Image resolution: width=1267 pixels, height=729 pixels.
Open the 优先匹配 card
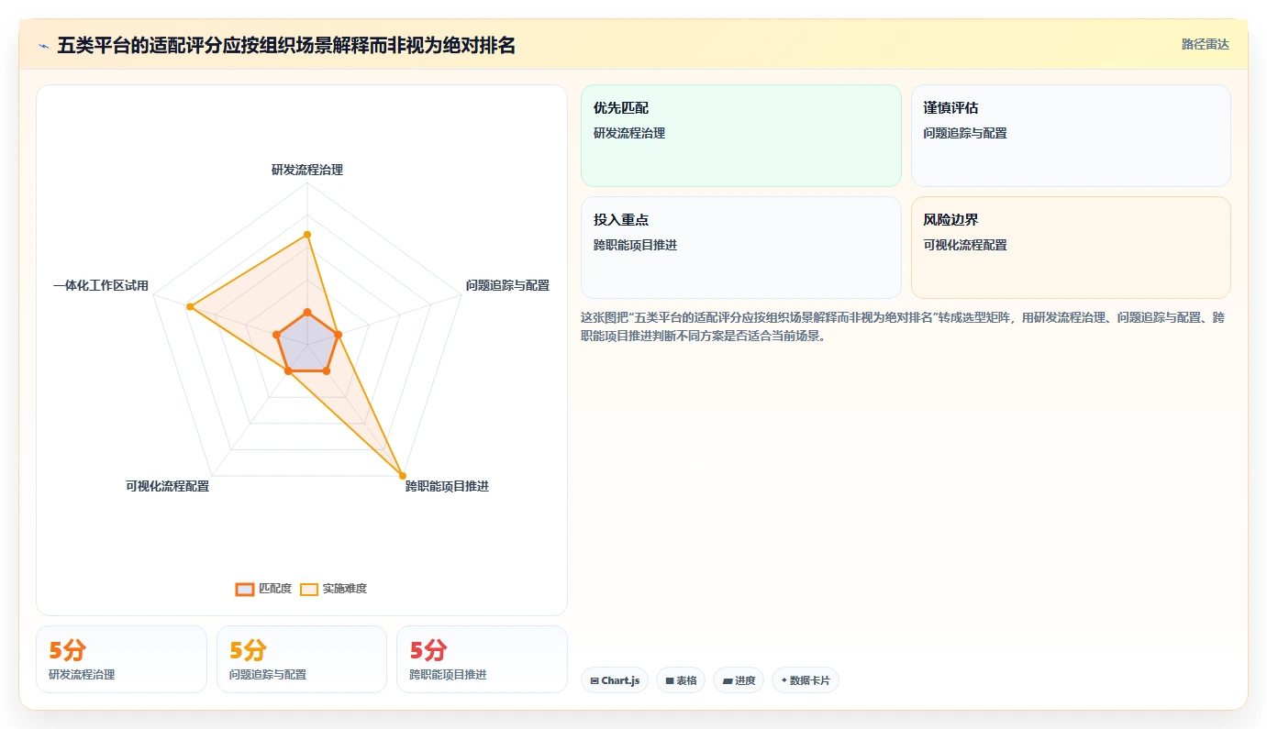coord(741,136)
